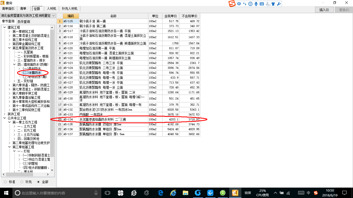Select the 标准 radio button
This screenshot has height=198, width=353.
coord(5,182)
